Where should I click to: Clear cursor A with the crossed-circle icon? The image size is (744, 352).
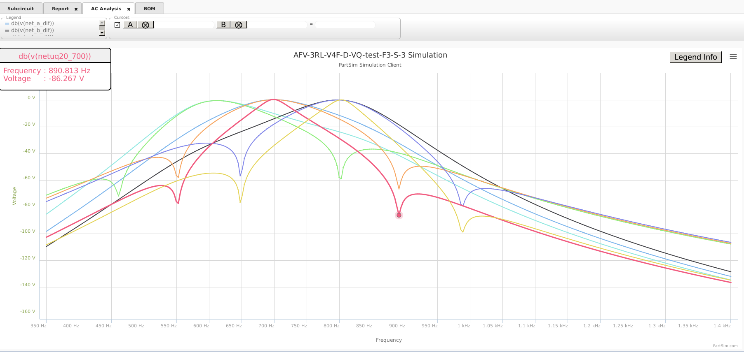(x=145, y=25)
